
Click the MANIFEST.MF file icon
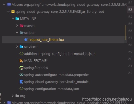[x=21, y=61]
